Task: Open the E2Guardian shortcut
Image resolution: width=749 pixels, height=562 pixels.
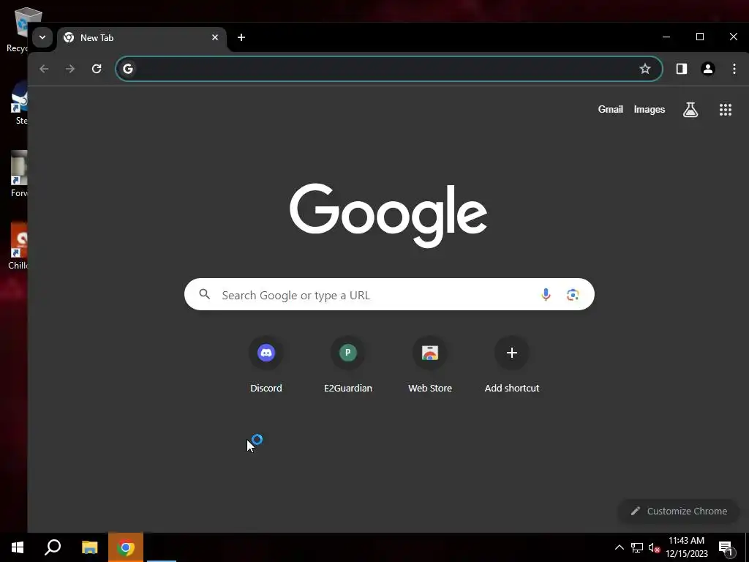Action: tap(347, 364)
